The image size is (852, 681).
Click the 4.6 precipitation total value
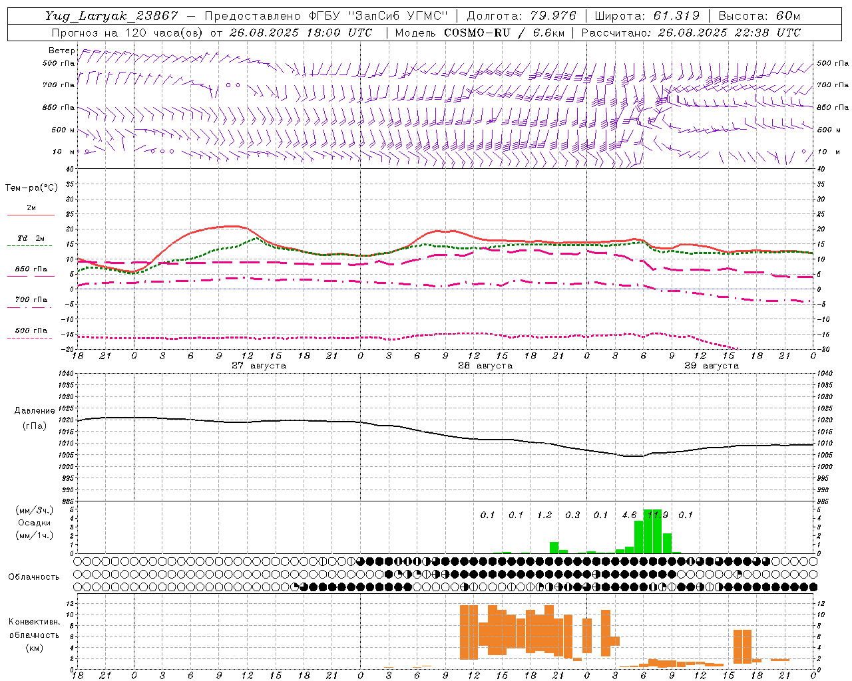(x=629, y=515)
